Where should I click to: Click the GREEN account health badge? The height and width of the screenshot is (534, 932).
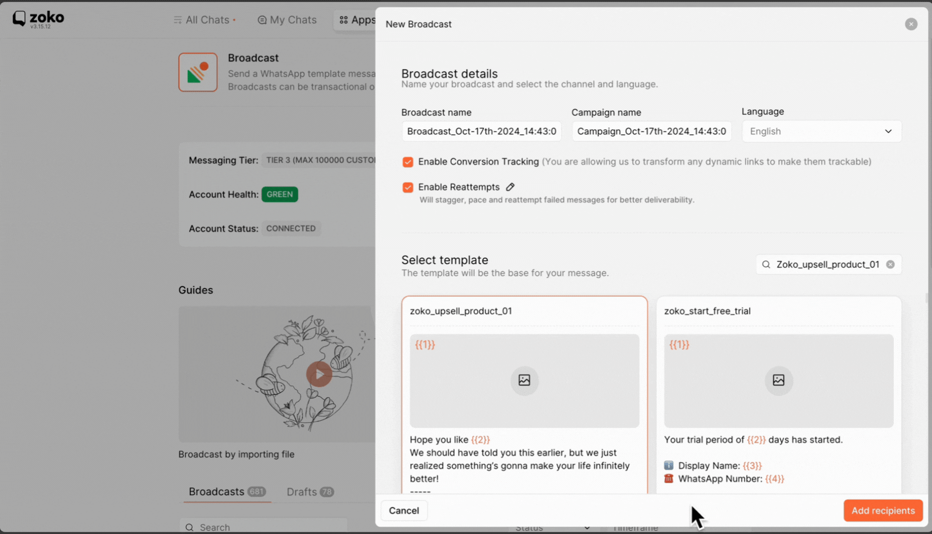(x=279, y=194)
